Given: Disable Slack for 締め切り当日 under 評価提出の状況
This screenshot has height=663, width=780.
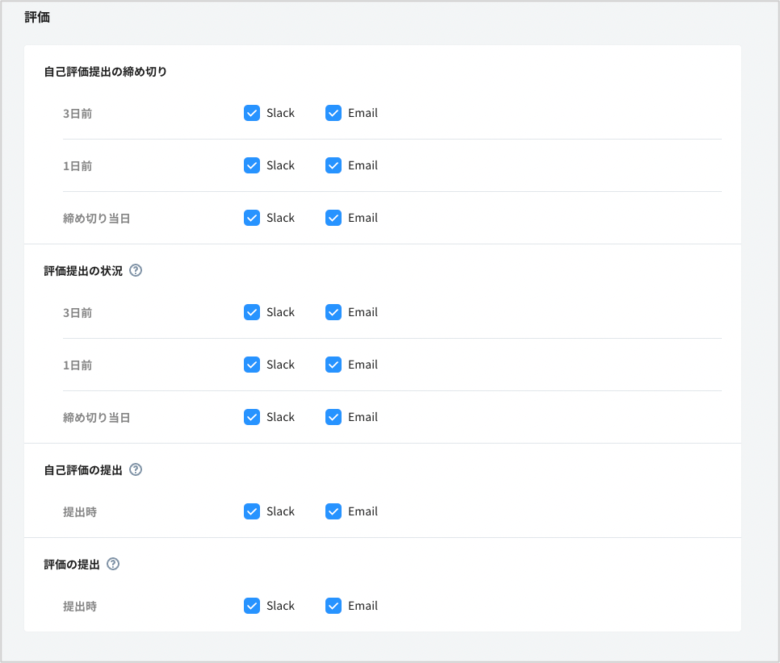Looking at the screenshot, I should point(252,417).
